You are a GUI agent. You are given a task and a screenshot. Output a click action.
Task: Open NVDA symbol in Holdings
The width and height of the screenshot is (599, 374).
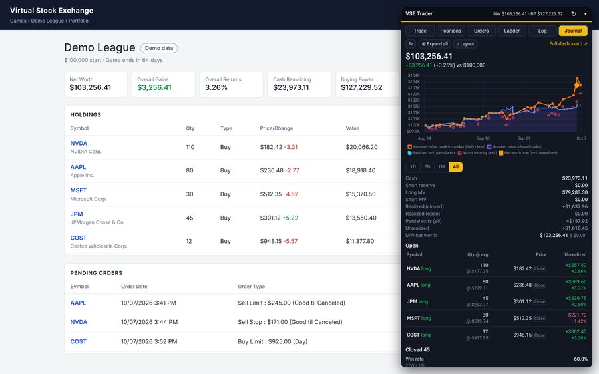(79, 143)
